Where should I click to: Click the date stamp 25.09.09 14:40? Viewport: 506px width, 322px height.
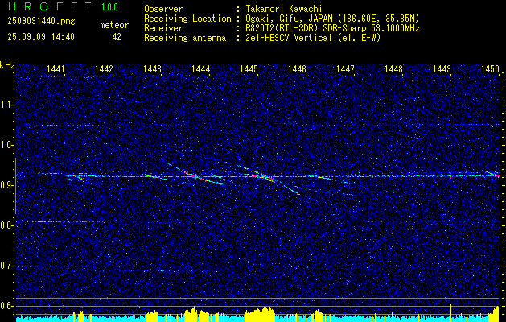click(41, 37)
